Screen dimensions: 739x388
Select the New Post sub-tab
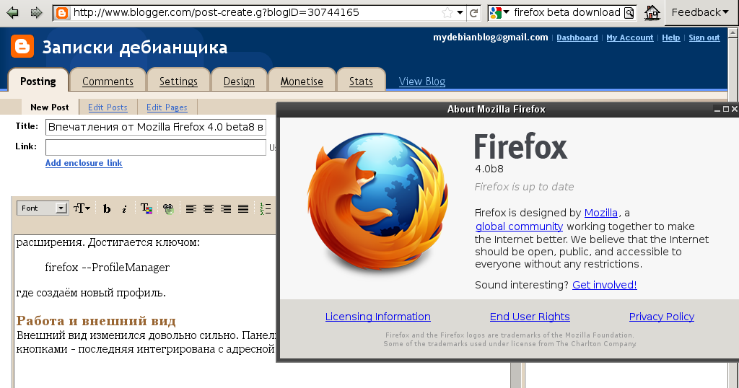50,107
